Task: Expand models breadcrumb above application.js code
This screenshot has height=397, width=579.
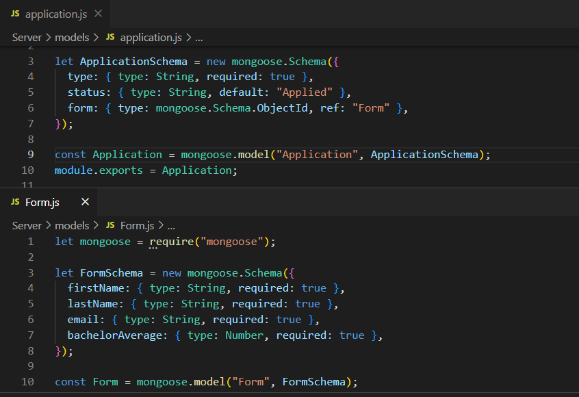Action: (72, 37)
